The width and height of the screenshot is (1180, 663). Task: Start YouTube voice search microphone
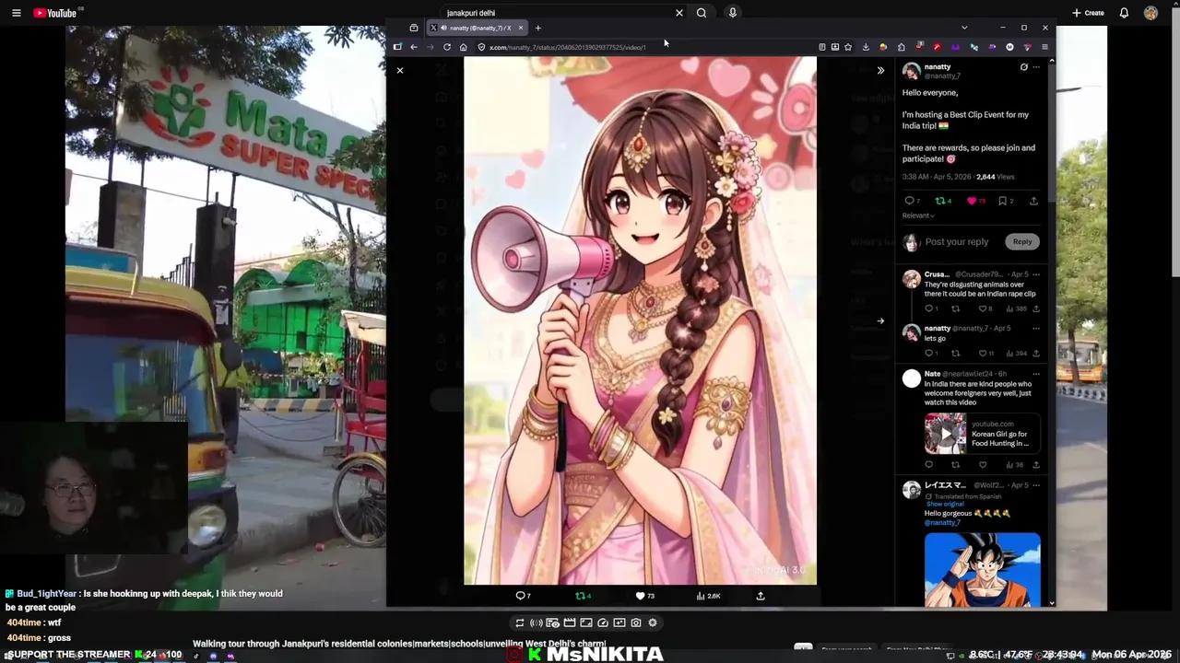pos(732,13)
